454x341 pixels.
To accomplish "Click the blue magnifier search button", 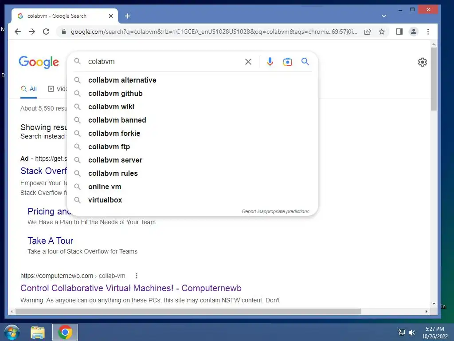I will (305, 61).
